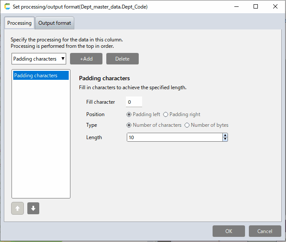Maximize the dialog window
The width and height of the screenshot is (286, 242).
(x=255, y=7)
